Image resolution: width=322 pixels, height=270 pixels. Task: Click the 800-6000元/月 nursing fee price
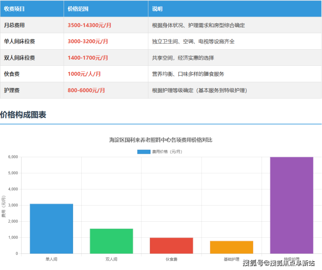pyautogui.click(x=86, y=90)
